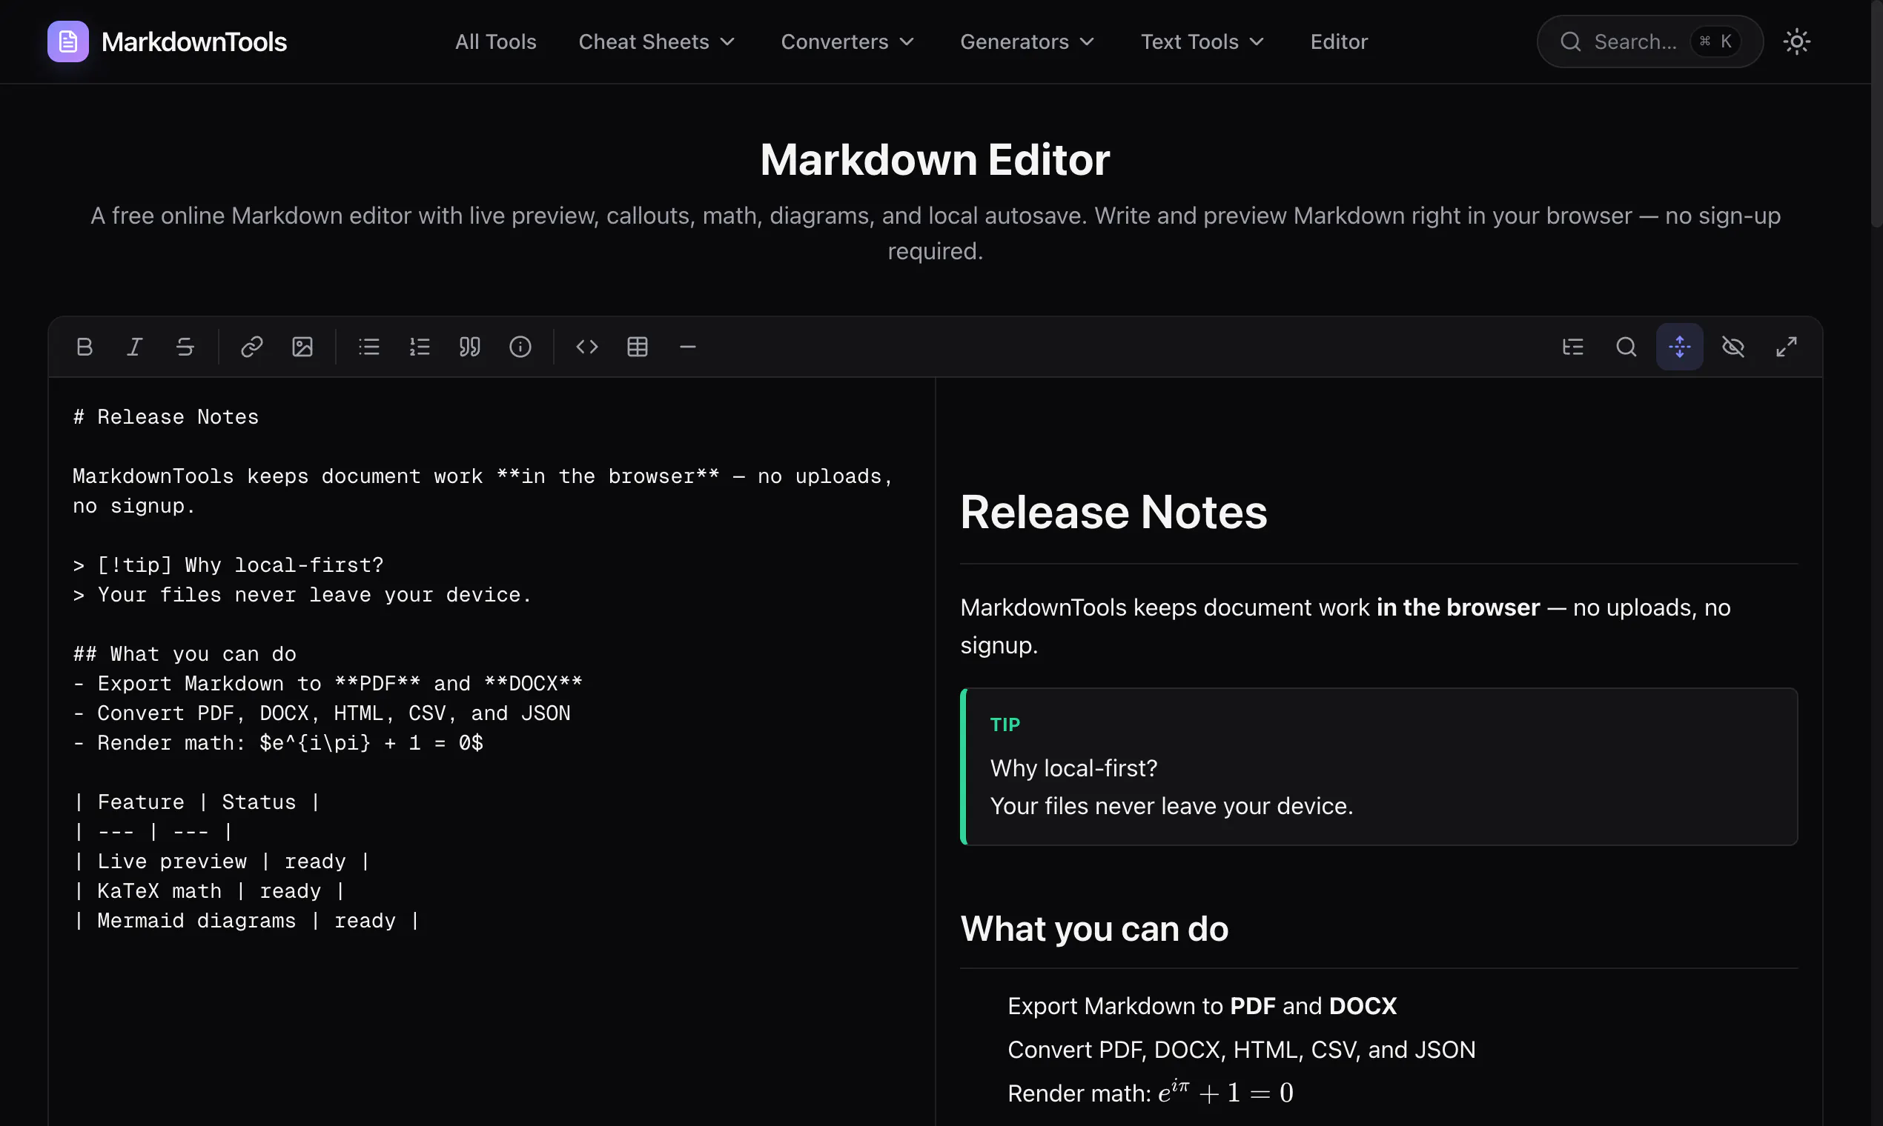The height and width of the screenshot is (1126, 1883).
Task: Click the '| KaTeX math | ready |' source line
Action: pyautogui.click(x=210, y=890)
